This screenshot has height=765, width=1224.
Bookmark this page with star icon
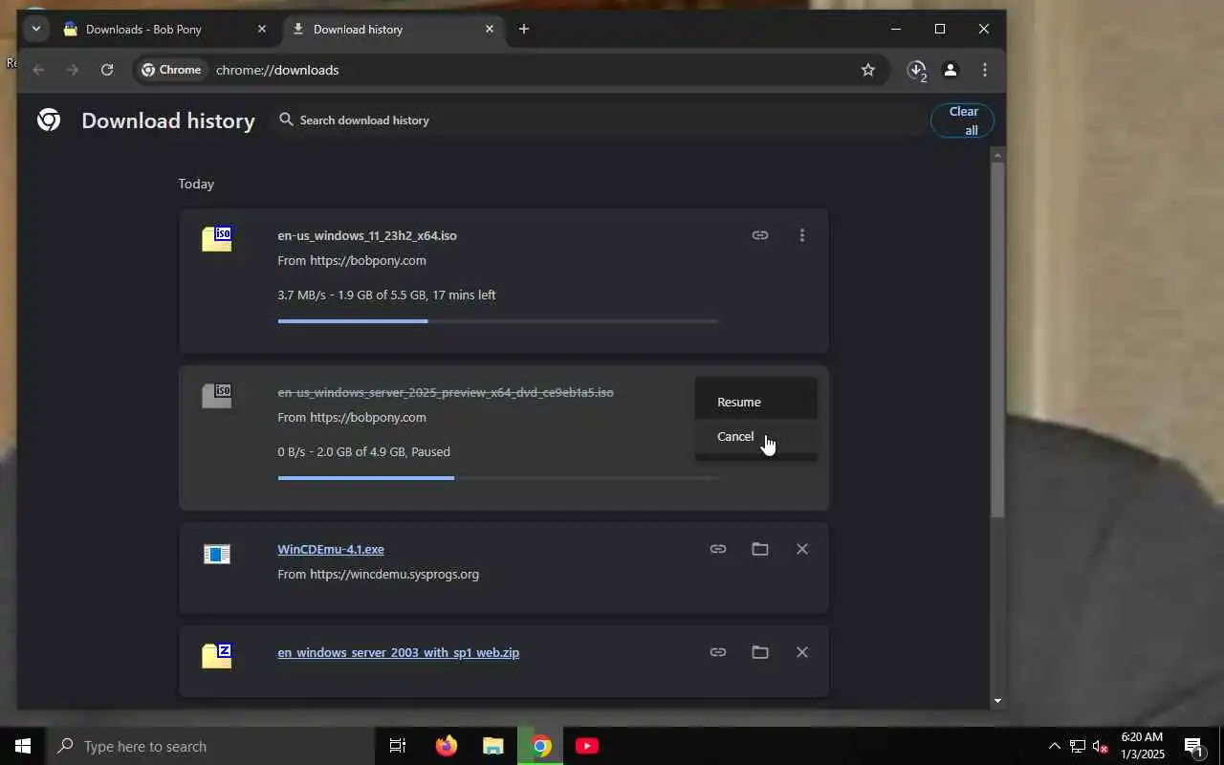click(x=868, y=70)
